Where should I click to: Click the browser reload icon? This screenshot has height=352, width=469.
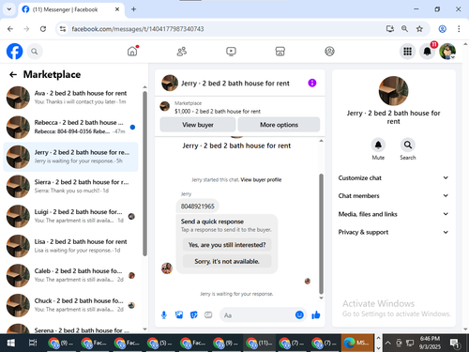[x=43, y=29]
